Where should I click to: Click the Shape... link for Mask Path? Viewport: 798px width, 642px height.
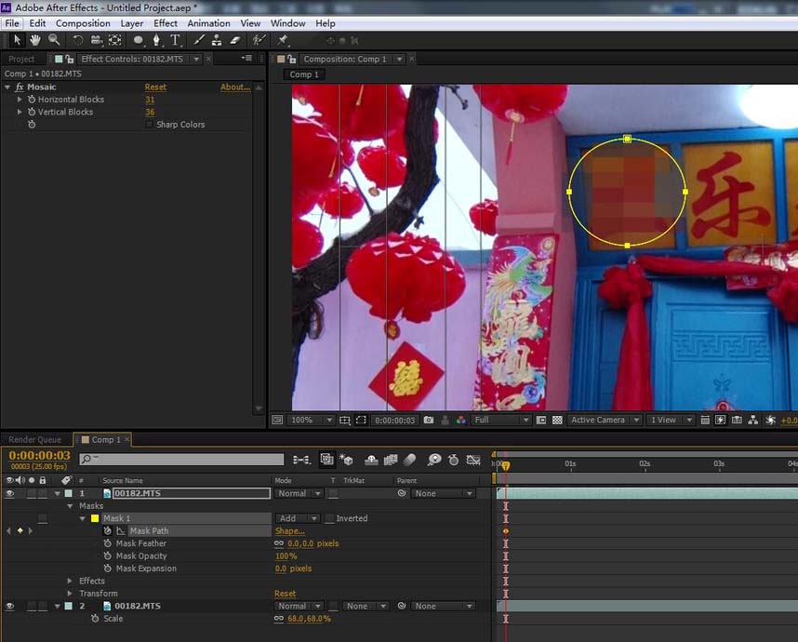coord(289,531)
